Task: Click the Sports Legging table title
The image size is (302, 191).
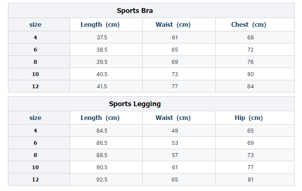Action: pos(135,104)
